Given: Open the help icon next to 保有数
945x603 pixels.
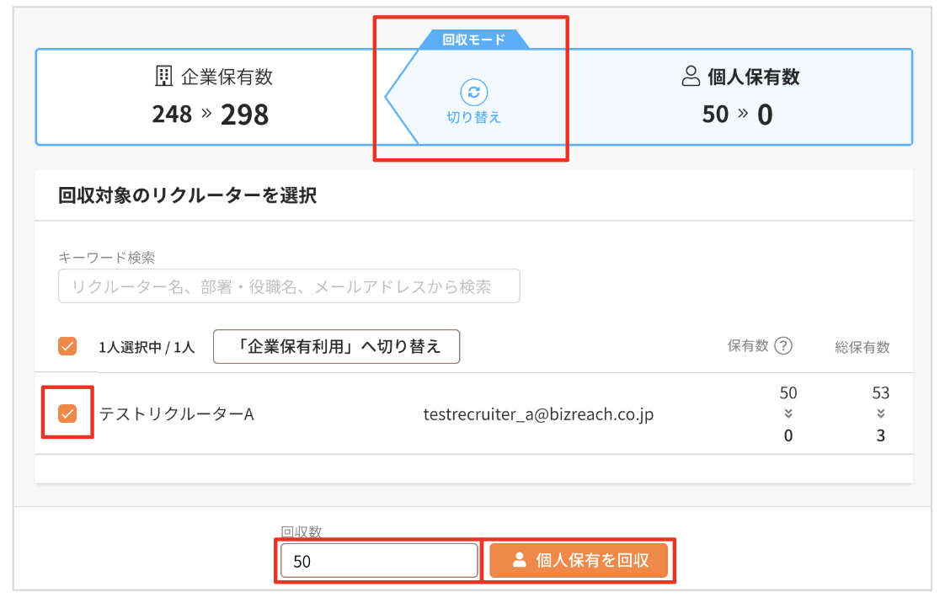Looking at the screenshot, I should [783, 346].
